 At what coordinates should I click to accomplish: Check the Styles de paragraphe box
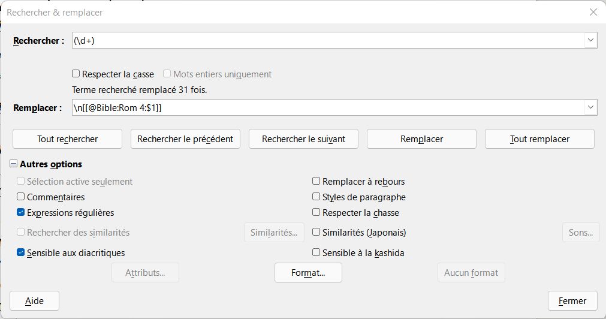316,197
